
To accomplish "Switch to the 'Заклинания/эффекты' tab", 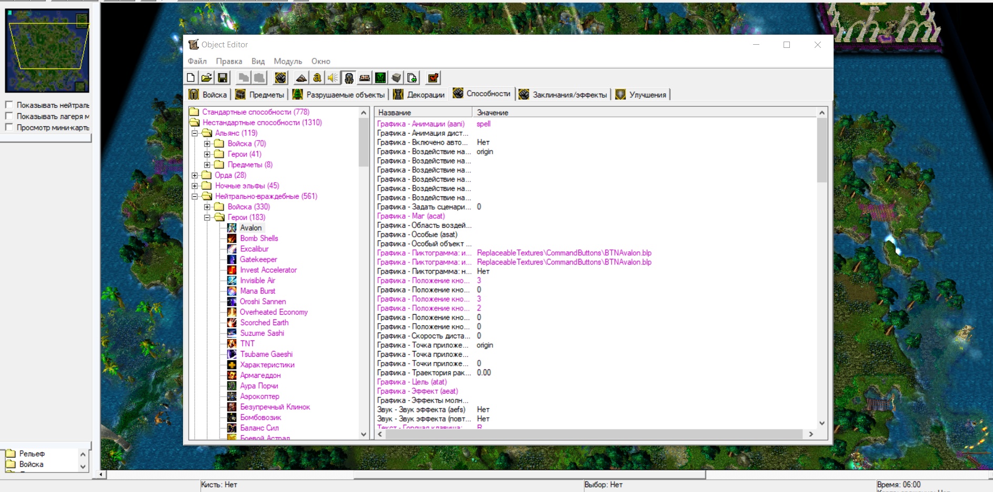I will pyautogui.click(x=563, y=95).
